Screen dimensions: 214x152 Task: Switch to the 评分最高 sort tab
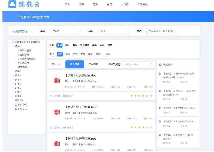tap(93, 64)
